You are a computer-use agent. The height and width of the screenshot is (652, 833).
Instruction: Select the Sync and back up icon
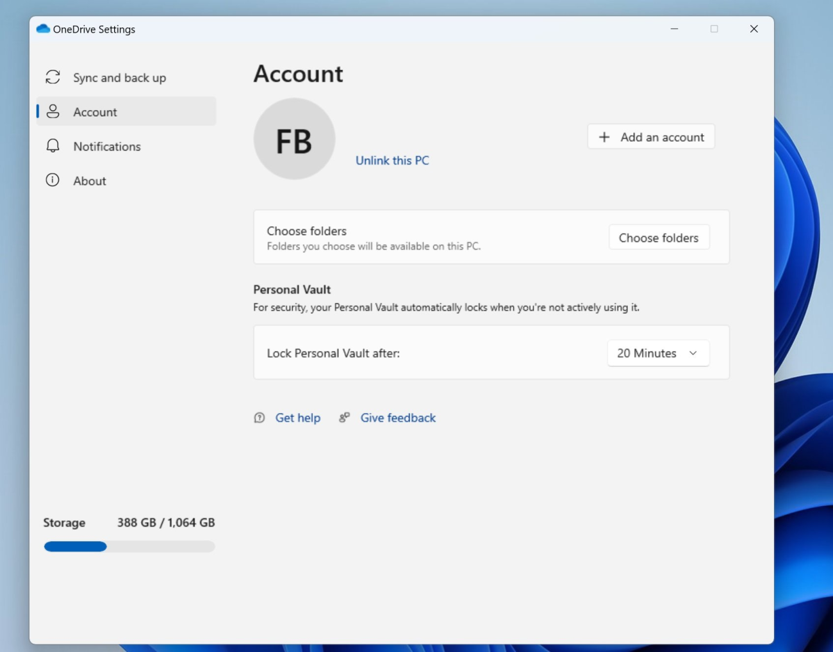point(52,77)
